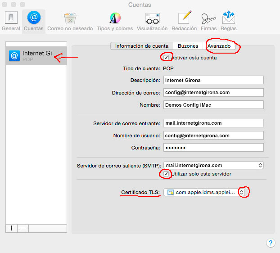Click the Contraseña password field
This screenshot has width=280, height=253.
[x=213, y=148]
